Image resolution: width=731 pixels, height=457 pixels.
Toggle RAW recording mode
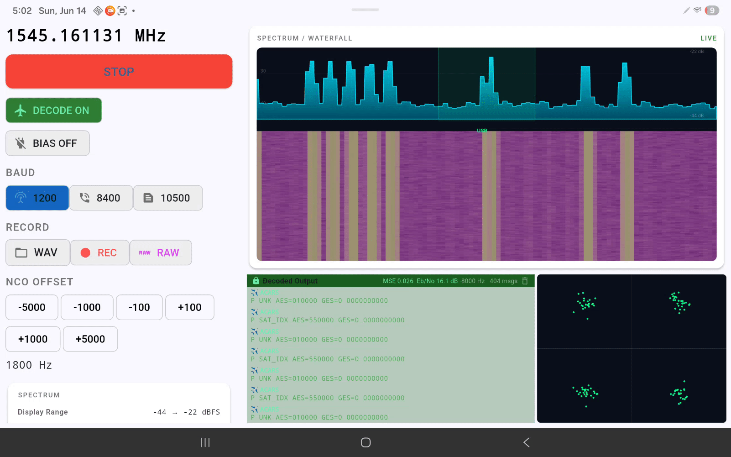161,252
